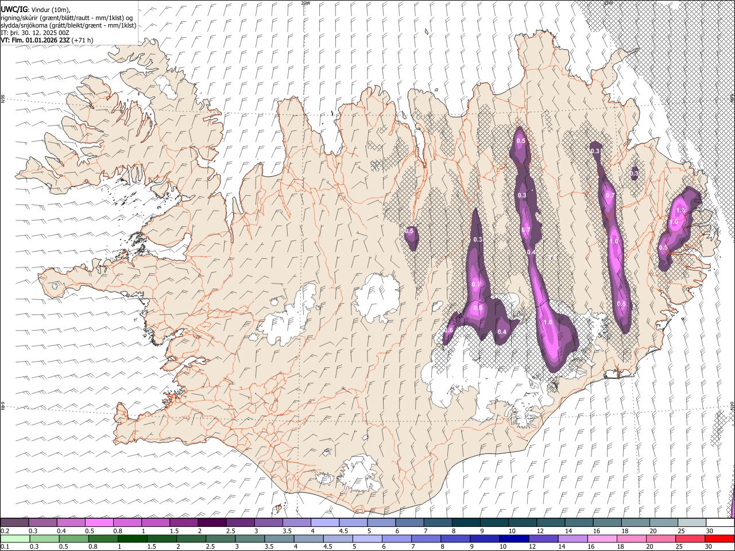The image size is (735, 551).
Task: Click the upper legend swatch labelled 0.5
Action: 99,523
